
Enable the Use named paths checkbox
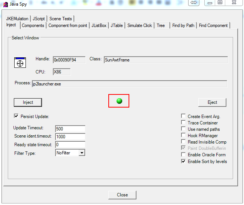pos(183,129)
